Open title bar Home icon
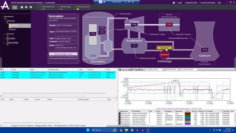The height and width of the screenshot is (133, 236). (x=174, y=3)
